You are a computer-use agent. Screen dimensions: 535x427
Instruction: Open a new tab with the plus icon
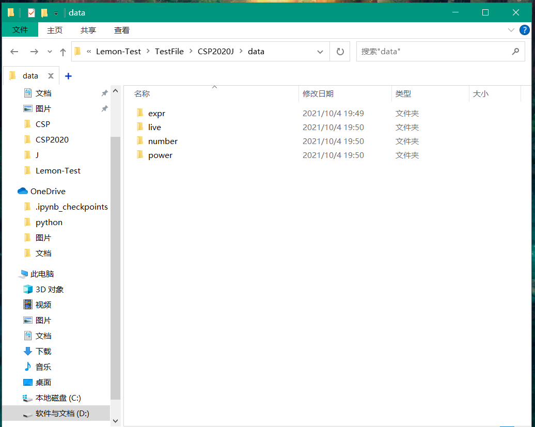tap(68, 75)
